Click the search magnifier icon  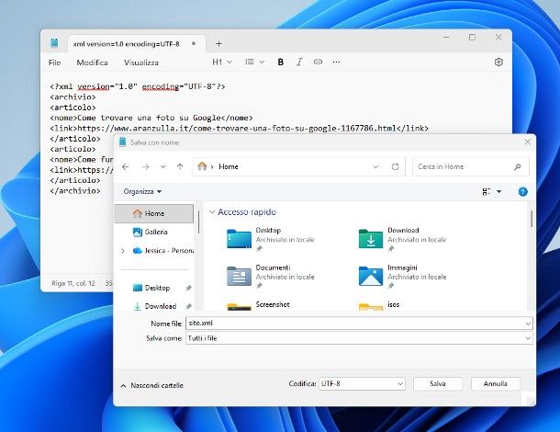(517, 166)
